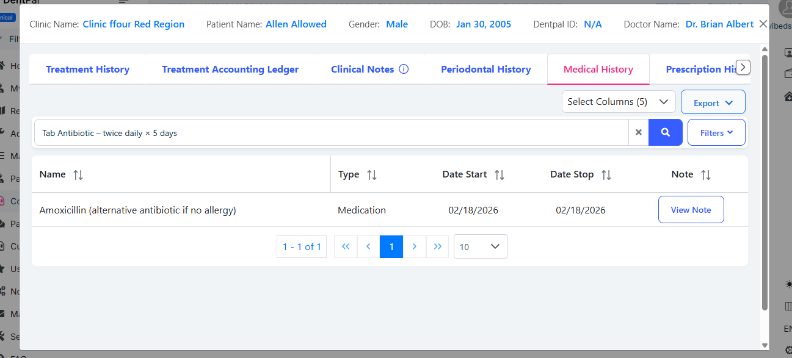Image resolution: width=792 pixels, height=358 pixels.
Task: Expand the Export dropdown menu
Action: (713, 102)
